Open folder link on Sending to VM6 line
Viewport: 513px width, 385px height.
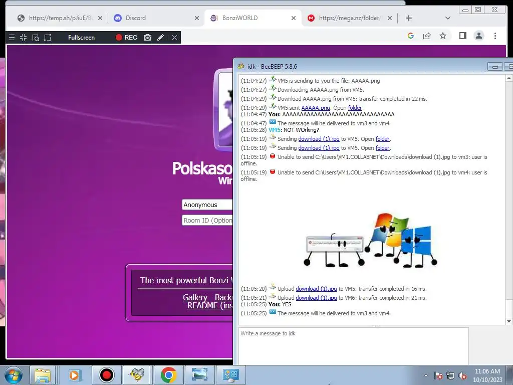pos(382,148)
